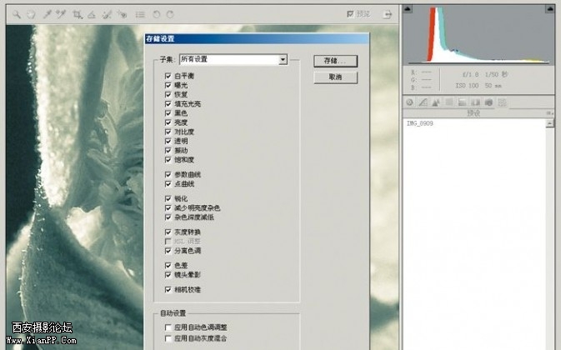The image size is (561, 350).
Task: Click the rotate clockwise icon
Action: 170,14
